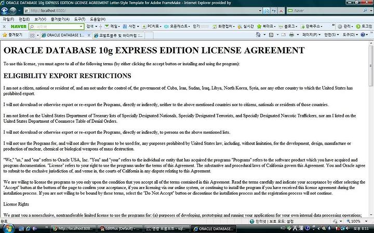Stop loading with the red X icon

tap(281, 10)
